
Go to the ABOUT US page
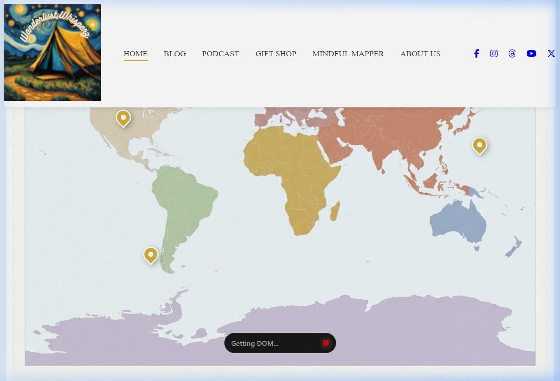(420, 54)
